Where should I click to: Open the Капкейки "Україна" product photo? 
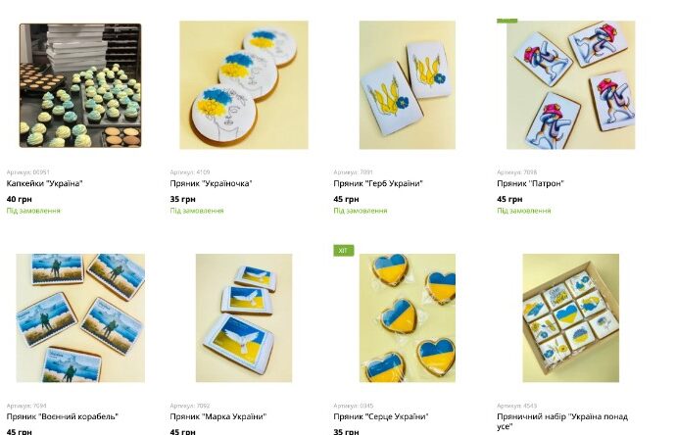click(80, 85)
